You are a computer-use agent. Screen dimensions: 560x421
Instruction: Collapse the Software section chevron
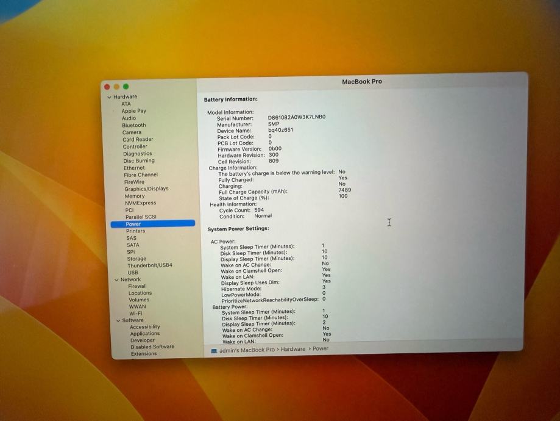pos(118,321)
